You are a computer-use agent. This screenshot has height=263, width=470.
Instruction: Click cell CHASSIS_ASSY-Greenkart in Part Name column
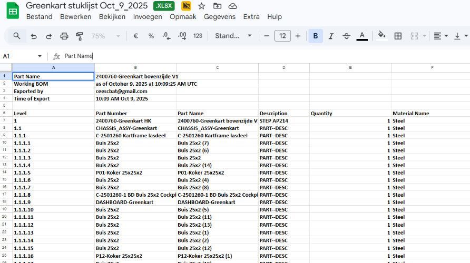(x=217, y=128)
